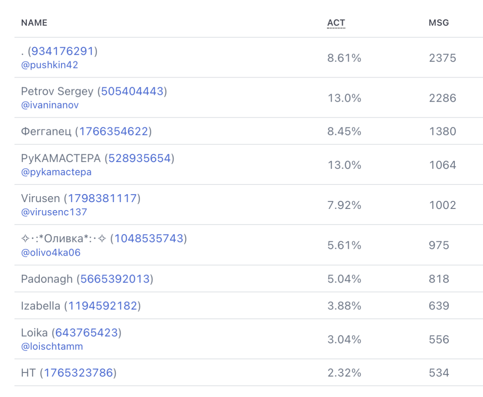Open Оливка ID 1048535743 link

pos(149,239)
